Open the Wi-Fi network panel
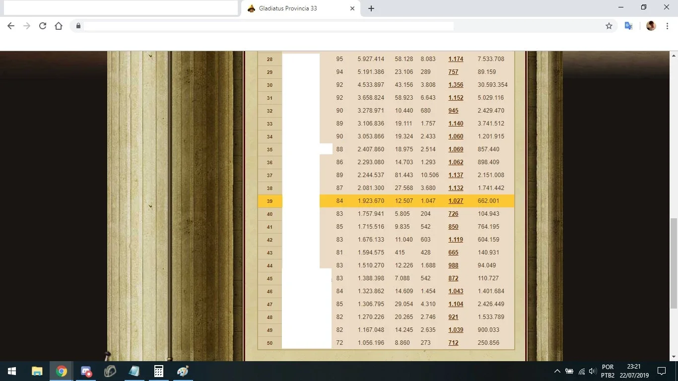The width and height of the screenshot is (678, 381). click(582, 371)
